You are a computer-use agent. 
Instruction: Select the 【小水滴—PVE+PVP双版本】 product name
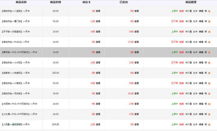[19, 114]
